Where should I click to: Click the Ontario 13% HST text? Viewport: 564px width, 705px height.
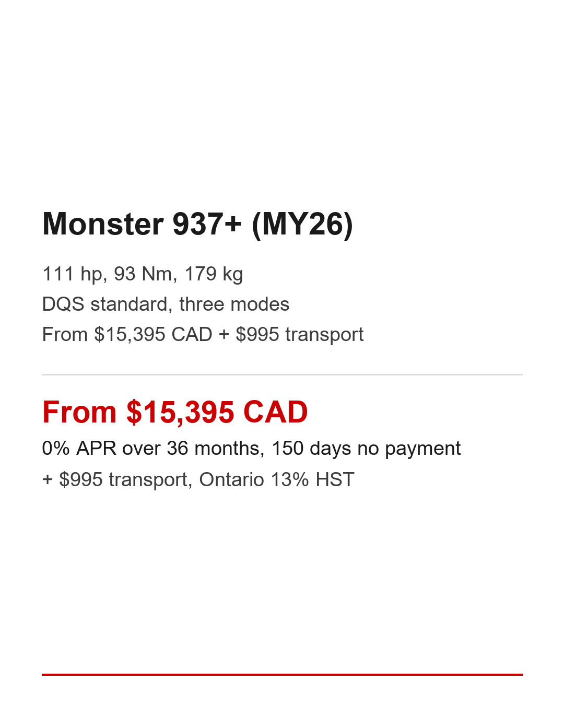pyautogui.click(x=277, y=479)
